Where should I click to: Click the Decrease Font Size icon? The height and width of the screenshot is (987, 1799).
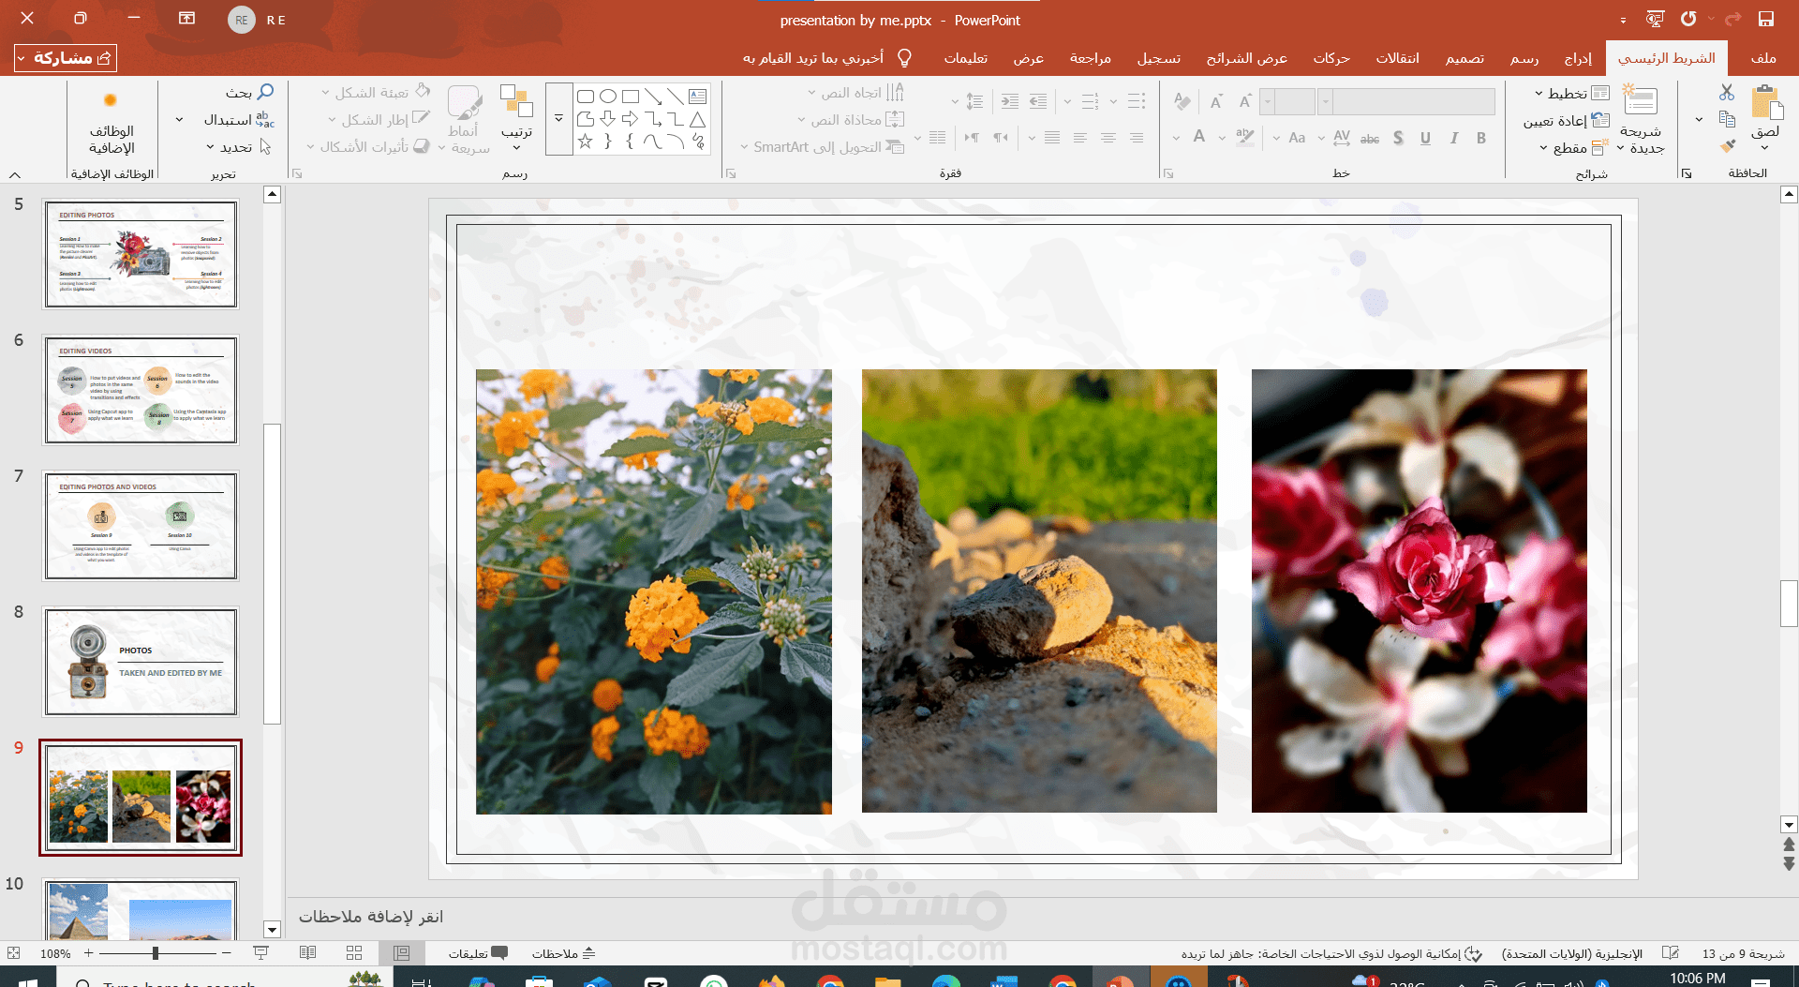1216,101
